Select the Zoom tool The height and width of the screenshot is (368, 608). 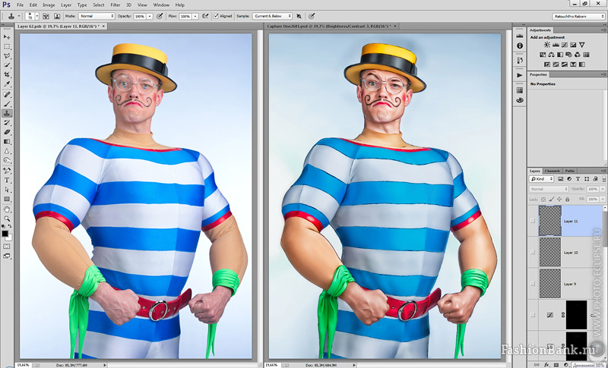click(x=7, y=219)
